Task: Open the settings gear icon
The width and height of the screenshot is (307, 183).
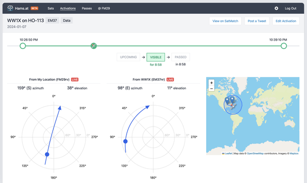Action: pos(276,8)
